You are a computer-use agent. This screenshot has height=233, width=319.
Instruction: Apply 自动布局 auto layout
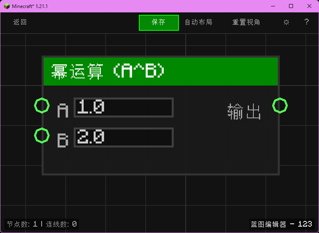[199, 22]
